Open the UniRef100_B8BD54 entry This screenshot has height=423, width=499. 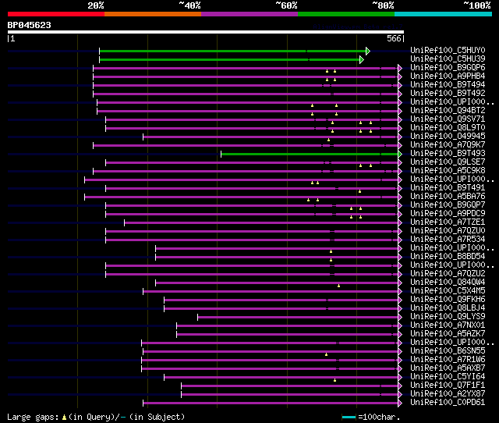tap(448, 257)
